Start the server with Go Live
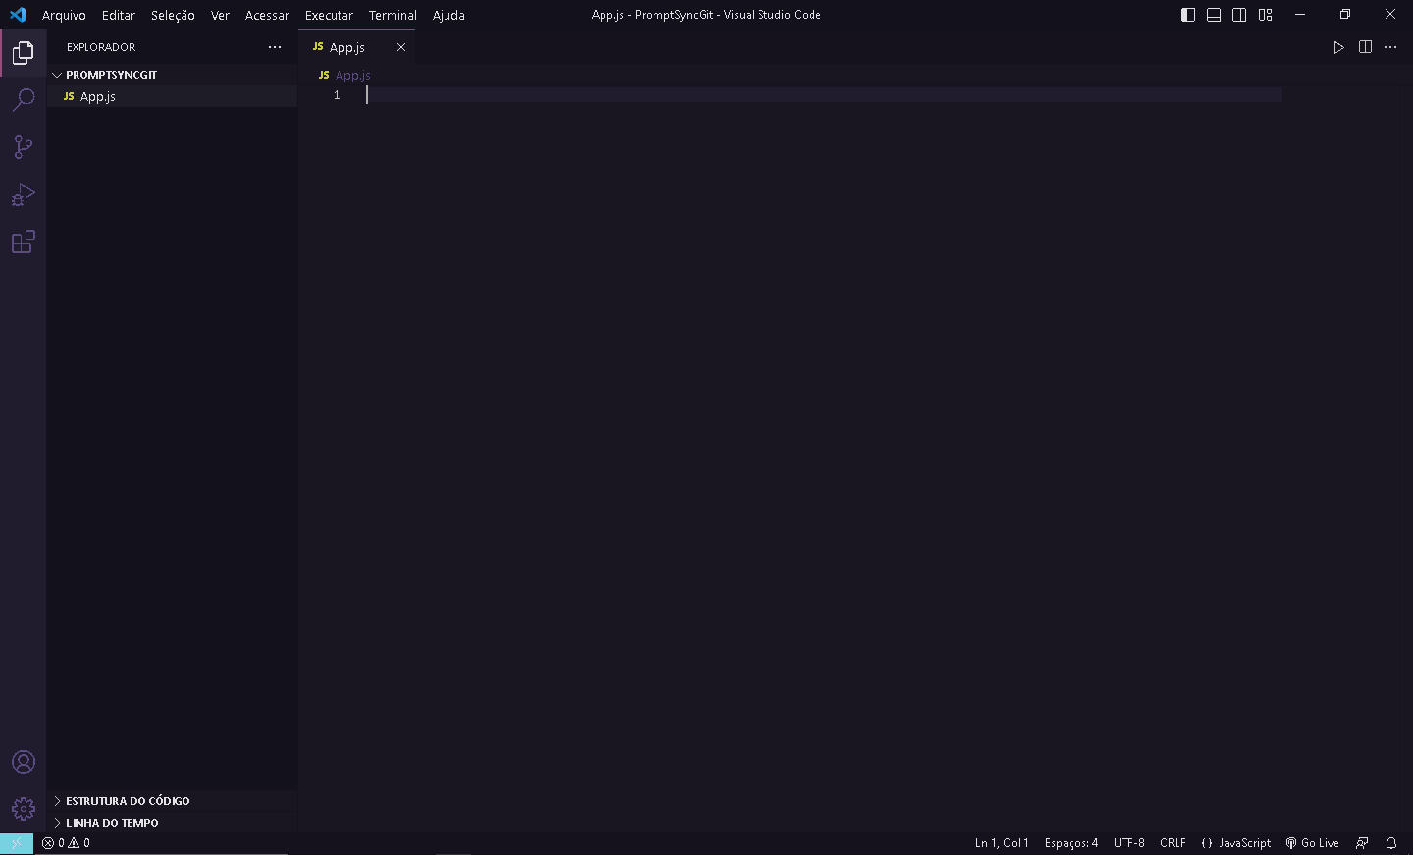 [x=1312, y=842]
